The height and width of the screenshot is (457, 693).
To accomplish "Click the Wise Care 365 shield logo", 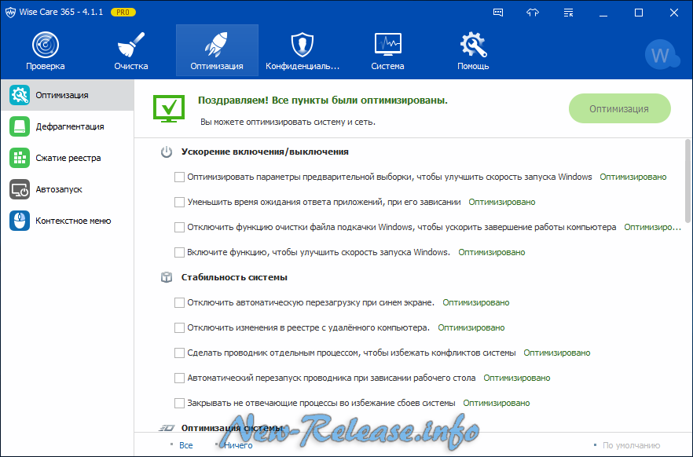I will (11, 13).
